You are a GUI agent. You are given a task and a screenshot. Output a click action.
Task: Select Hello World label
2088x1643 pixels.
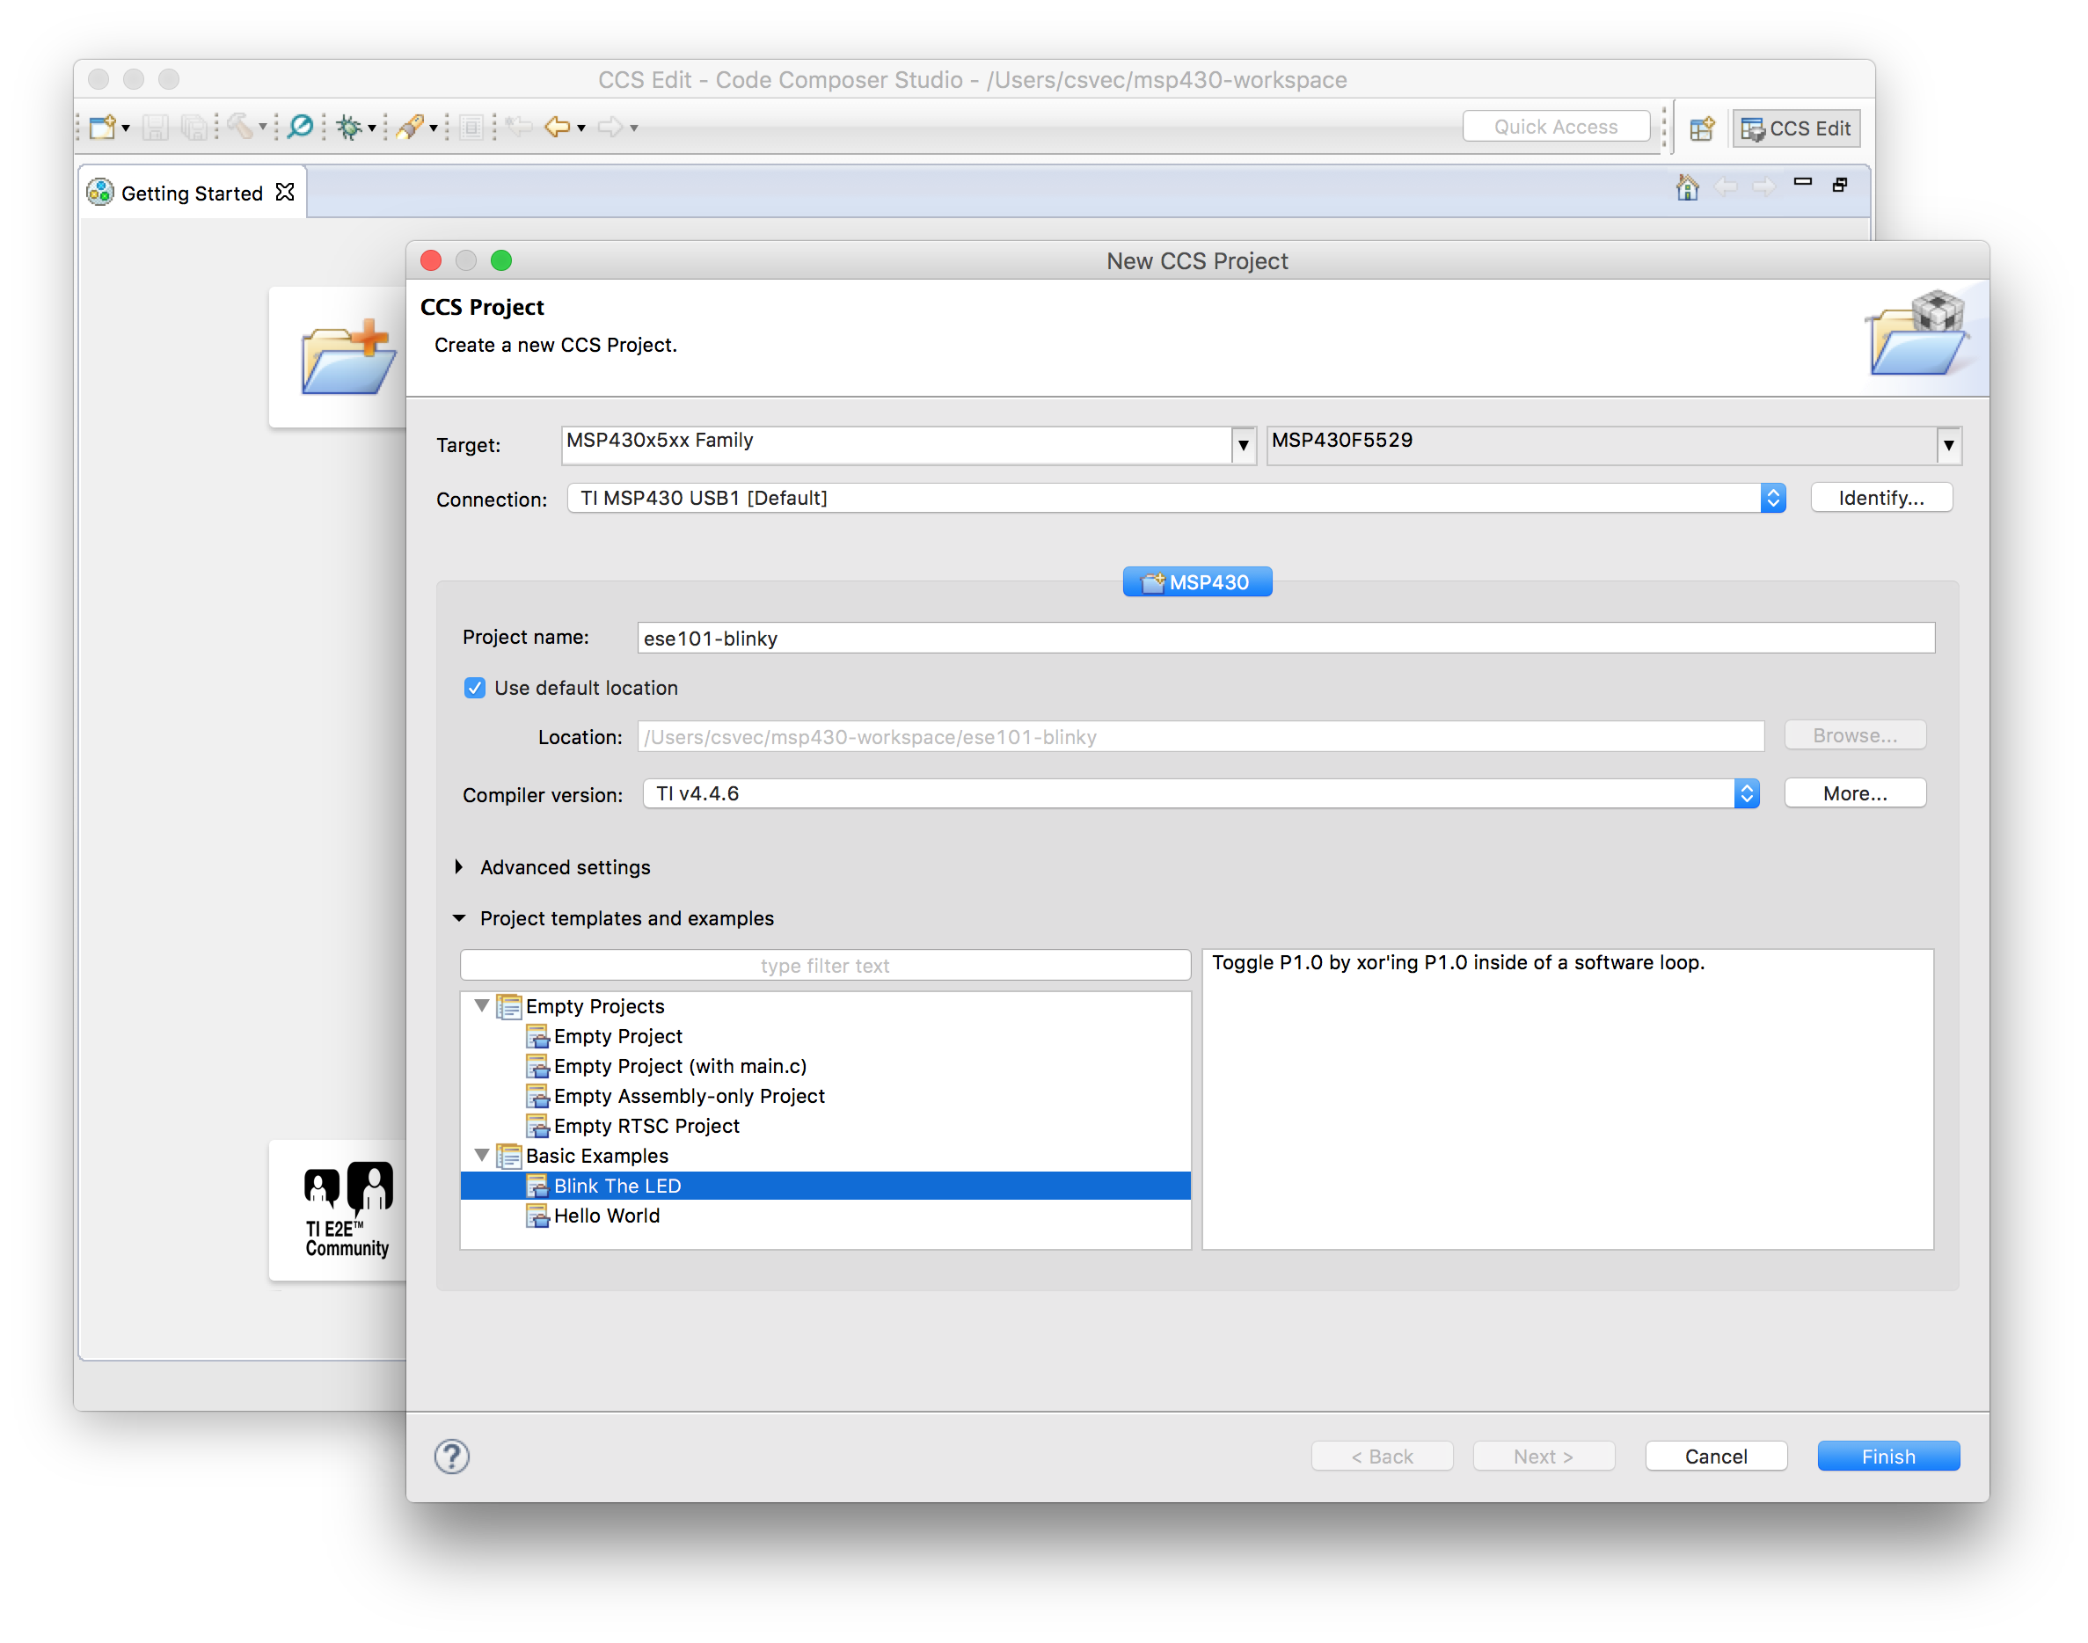click(x=607, y=1216)
